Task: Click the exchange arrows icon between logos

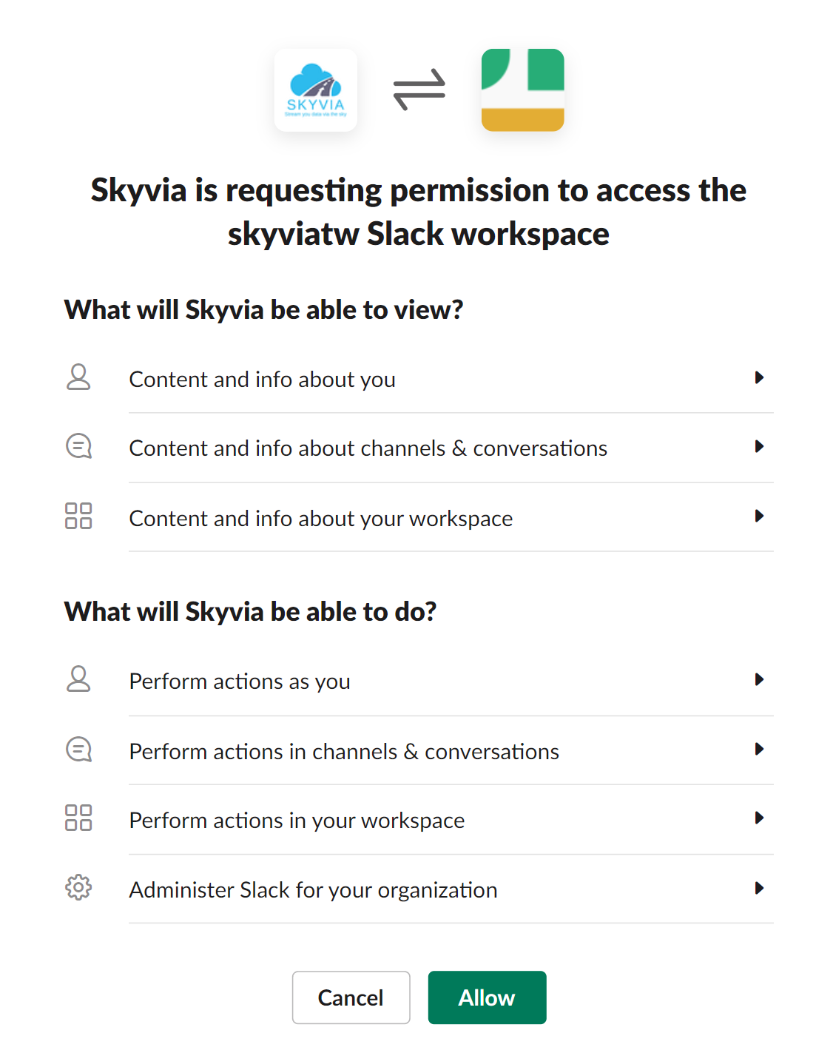Action: click(419, 90)
